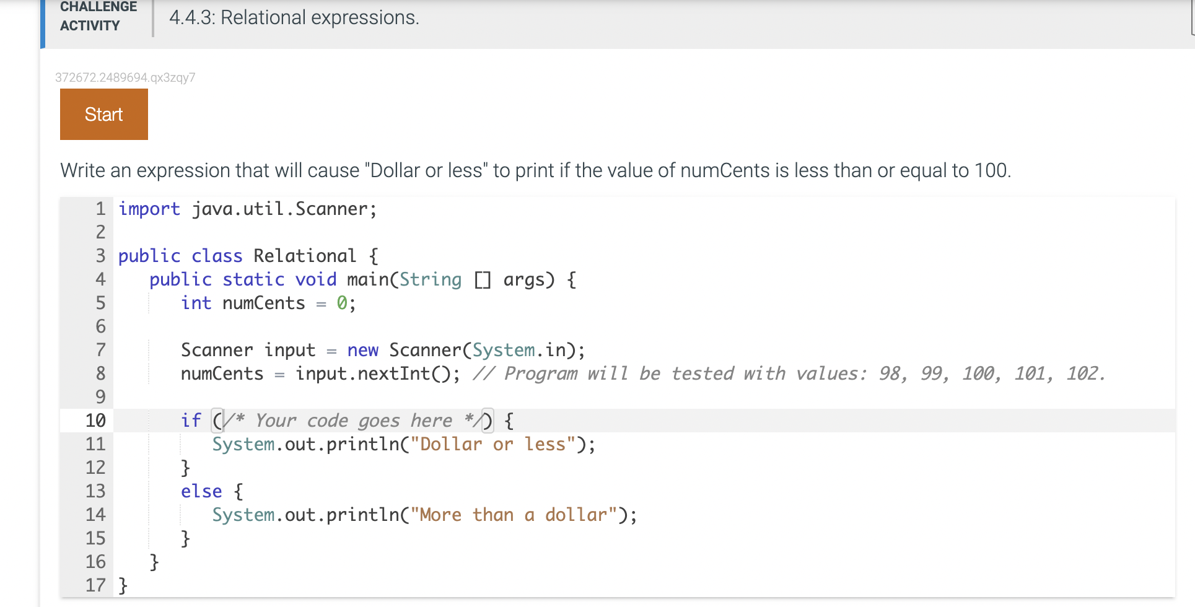1195x607 pixels.
Task: Click line number 17 in gutter
Action: [95, 585]
